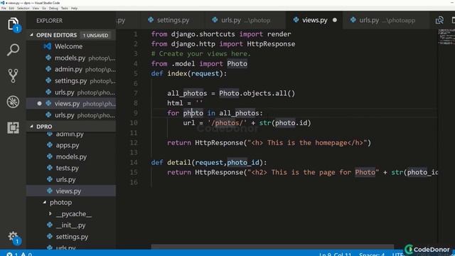
Task: Open the Debug view bug icon
Action: coord(13,102)
